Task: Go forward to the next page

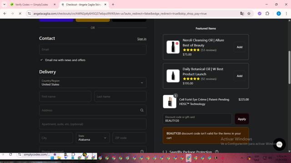Action: click(12, 14)
